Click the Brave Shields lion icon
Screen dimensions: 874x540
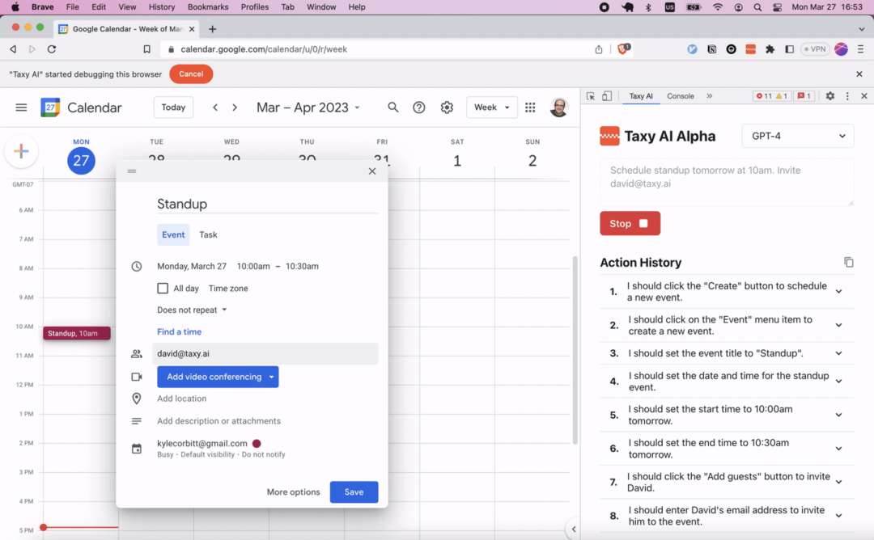tap(624, 49)
